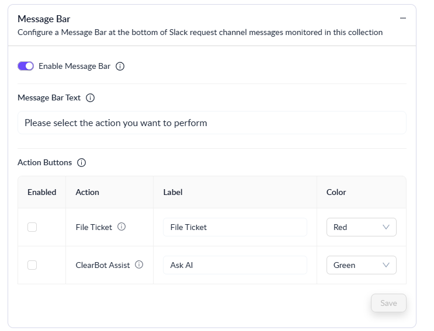Click the Message Bar section title
The image size is (434, 331).
point(44,19)
